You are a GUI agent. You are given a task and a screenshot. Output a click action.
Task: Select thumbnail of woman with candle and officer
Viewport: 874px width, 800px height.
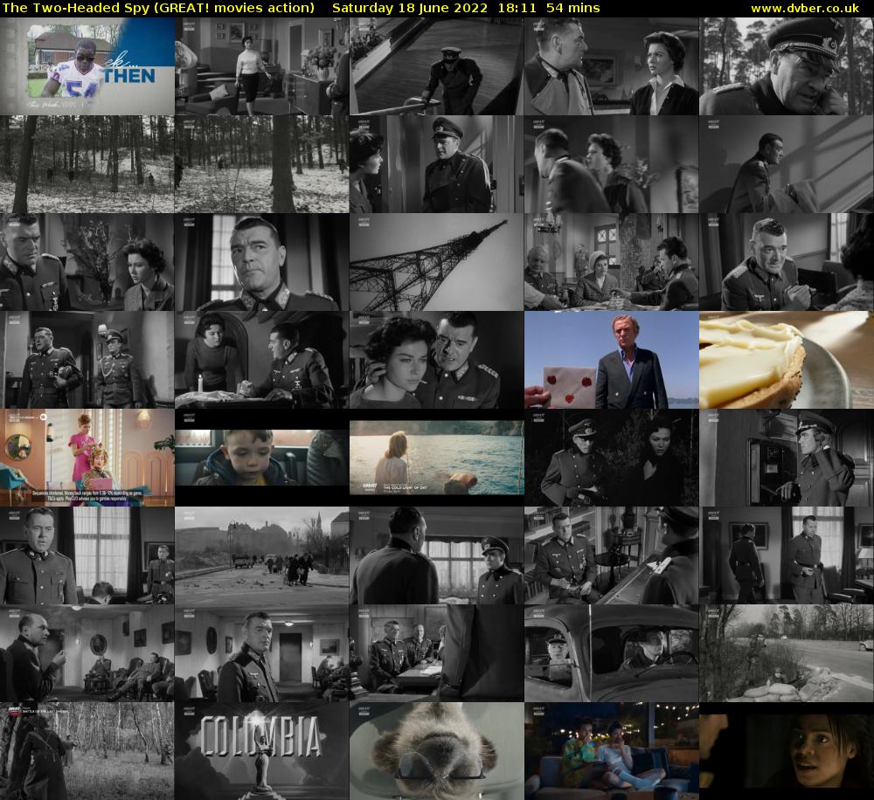262,360
